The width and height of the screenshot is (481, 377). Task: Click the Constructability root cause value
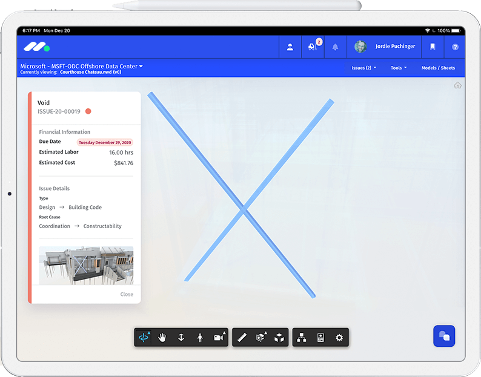[x=102, y=226]
